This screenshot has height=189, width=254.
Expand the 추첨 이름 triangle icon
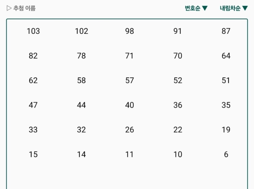[9, 8]
